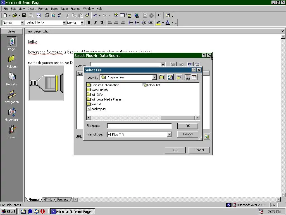Toggle Show All paragraph marks icon

coord(159,16)
